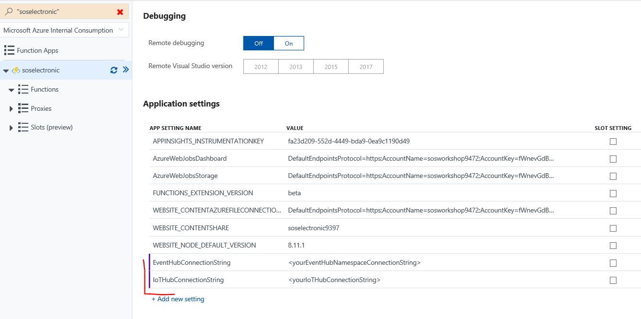Image resolution: width=641 pixels, height=319 pixels.
Task: Select Visual Studio version 2015
Action: coord(331,67)
